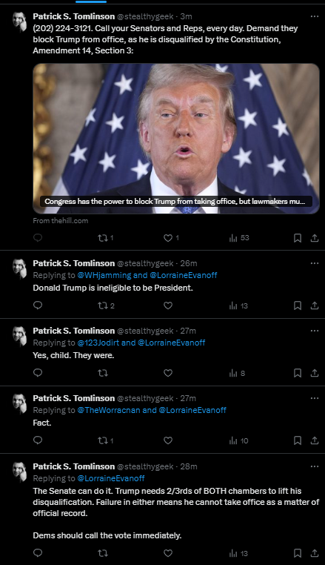The image size is (325, 565).
Task: Open the thehill.com article image card
Action: (176, 139)
